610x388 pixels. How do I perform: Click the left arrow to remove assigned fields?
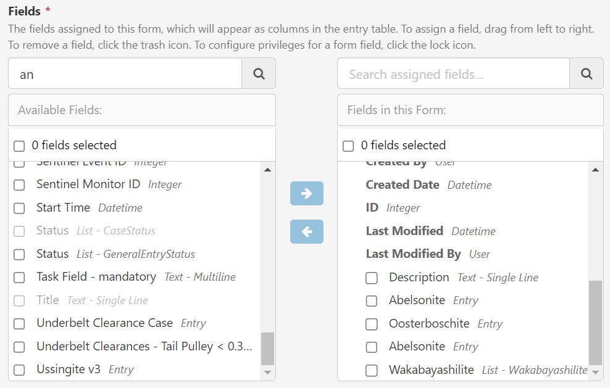[x=306, y=231]
